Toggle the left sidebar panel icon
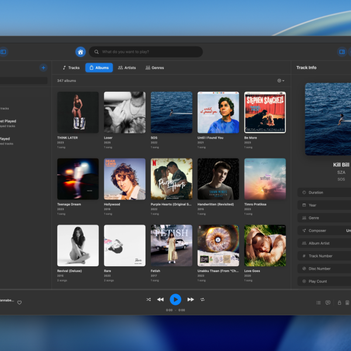The height and width of the screenshot is (351, 351). [4, 52]
